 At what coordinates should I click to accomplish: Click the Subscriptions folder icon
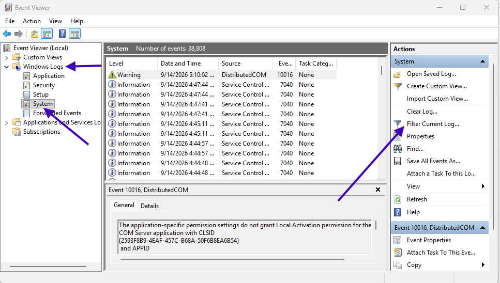[17, 132]
